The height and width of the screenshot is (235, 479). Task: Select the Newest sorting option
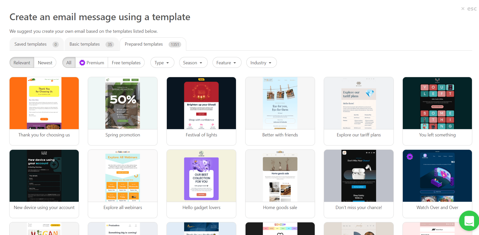point(45,63)
